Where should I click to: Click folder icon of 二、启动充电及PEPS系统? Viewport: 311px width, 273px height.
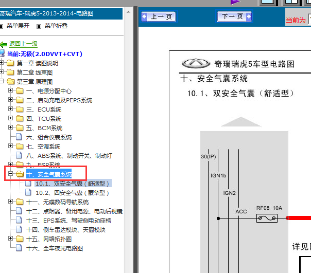[20, 100]
